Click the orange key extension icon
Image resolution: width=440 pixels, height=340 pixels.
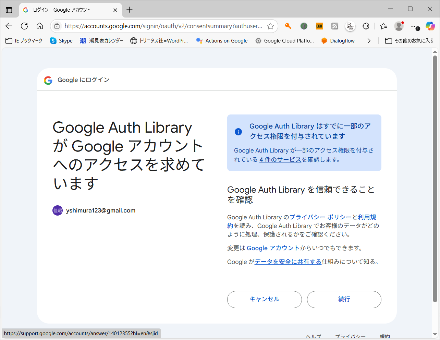288,26
